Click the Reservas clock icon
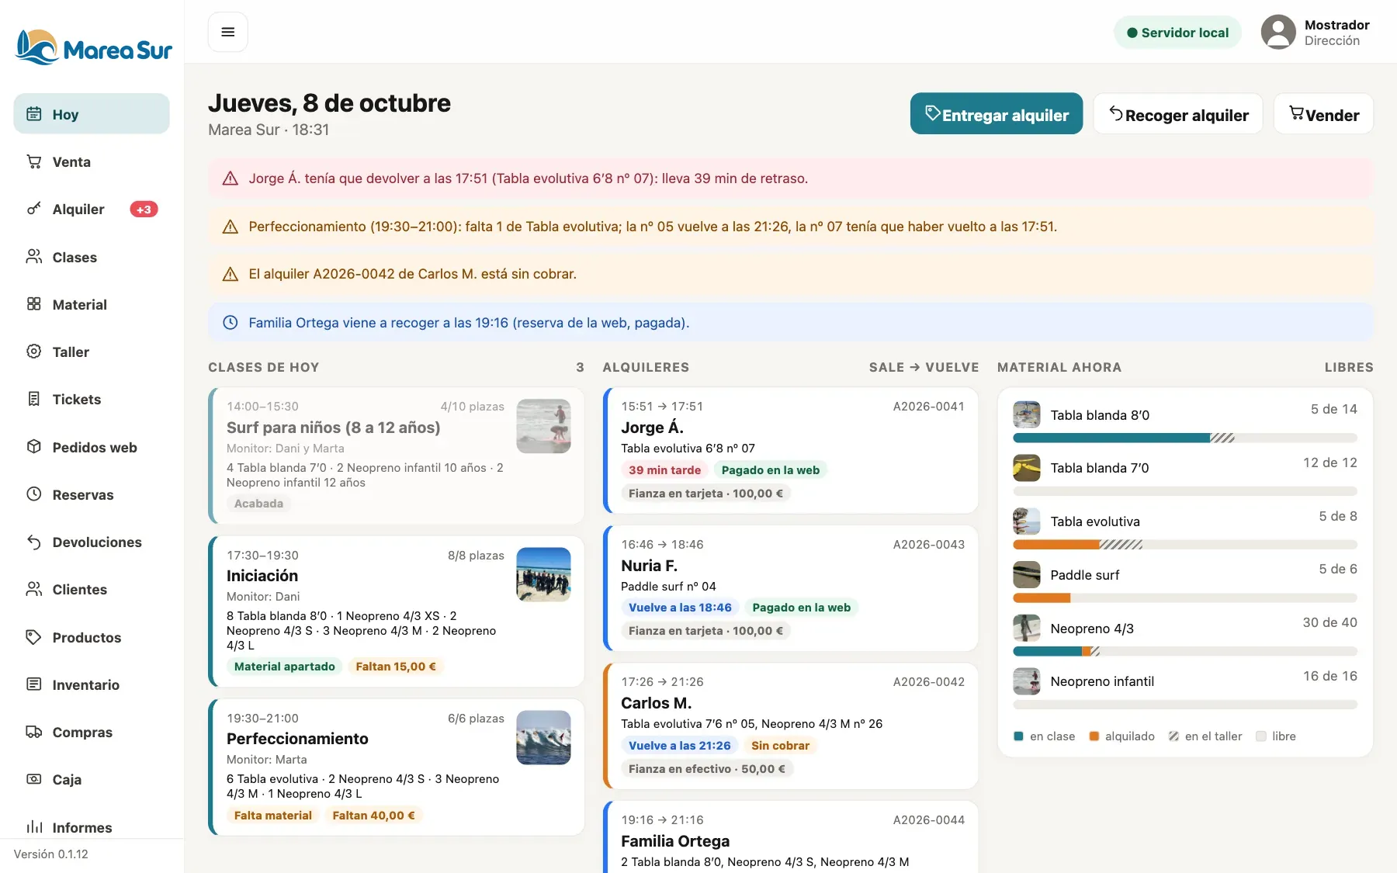Image resolution: width=1397 pixels, height=873 pixels. (x=34, y=494)
